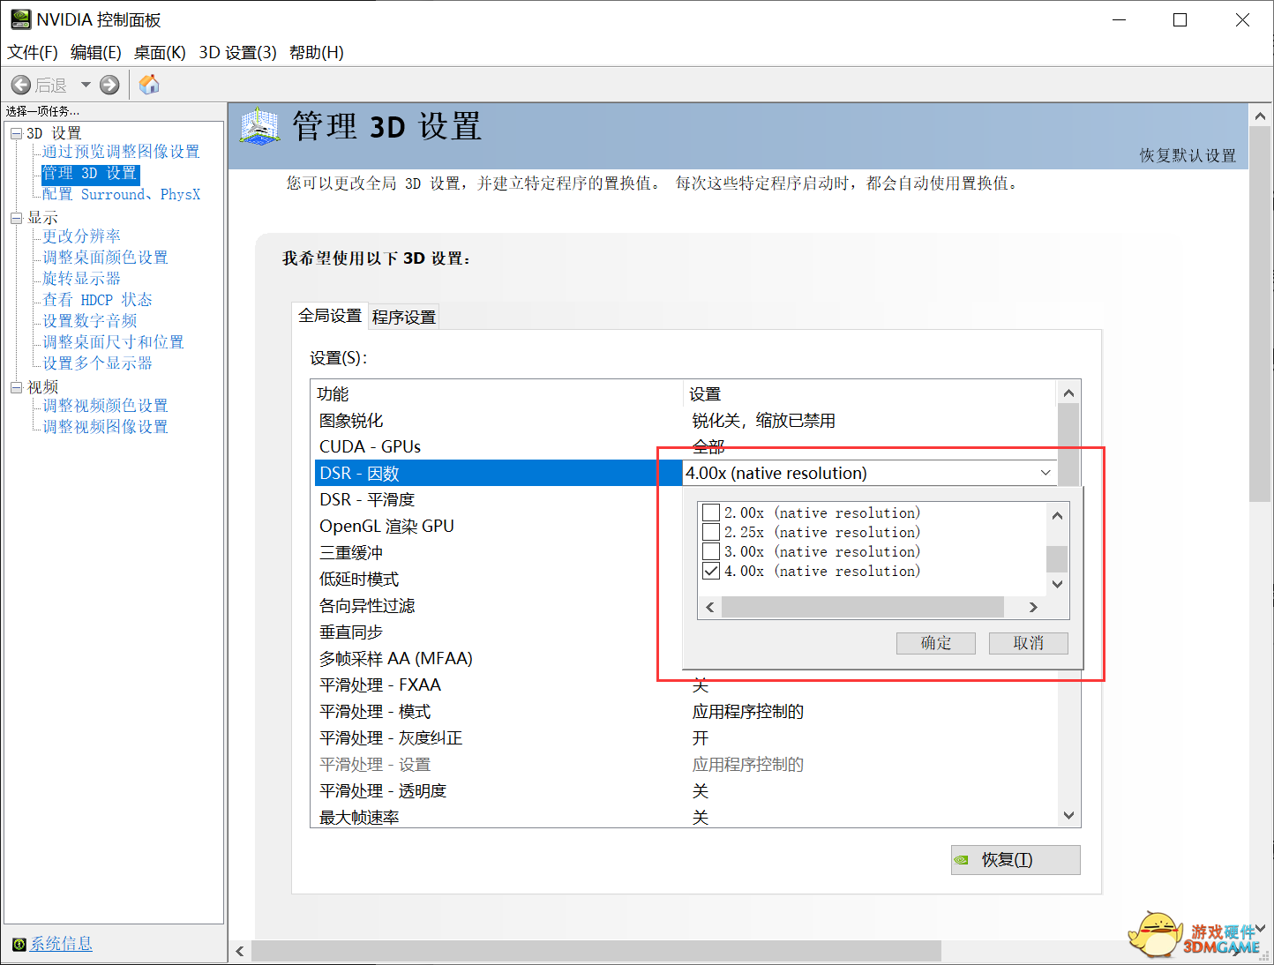Select the 平滑处理 - 灰度纠正 row
The width and height of the screenshot is (1274, 965).
(685, 737)
